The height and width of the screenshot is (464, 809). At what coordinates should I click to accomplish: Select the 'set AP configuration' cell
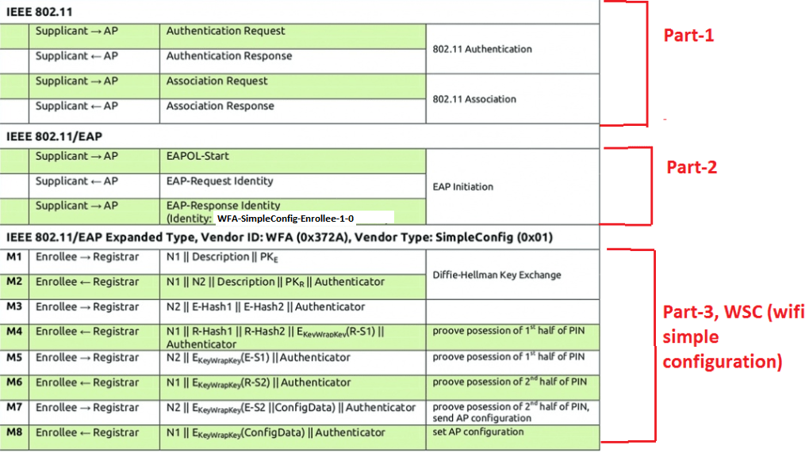[478, 432]
